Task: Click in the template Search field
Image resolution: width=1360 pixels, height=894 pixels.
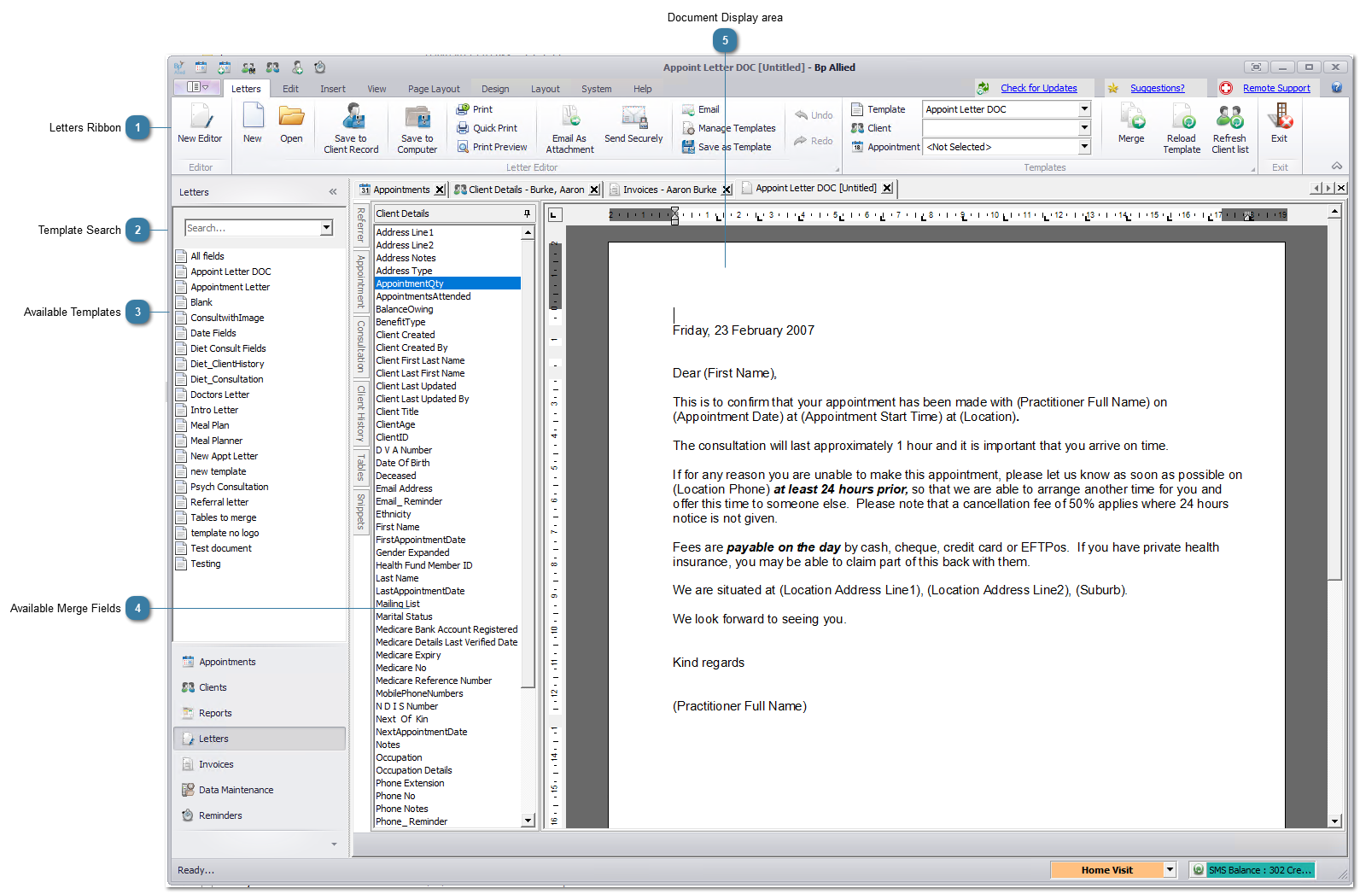Action: pos(253,228)
